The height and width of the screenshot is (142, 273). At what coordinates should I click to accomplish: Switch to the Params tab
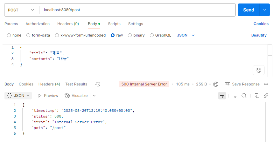(x=11, y=24)
